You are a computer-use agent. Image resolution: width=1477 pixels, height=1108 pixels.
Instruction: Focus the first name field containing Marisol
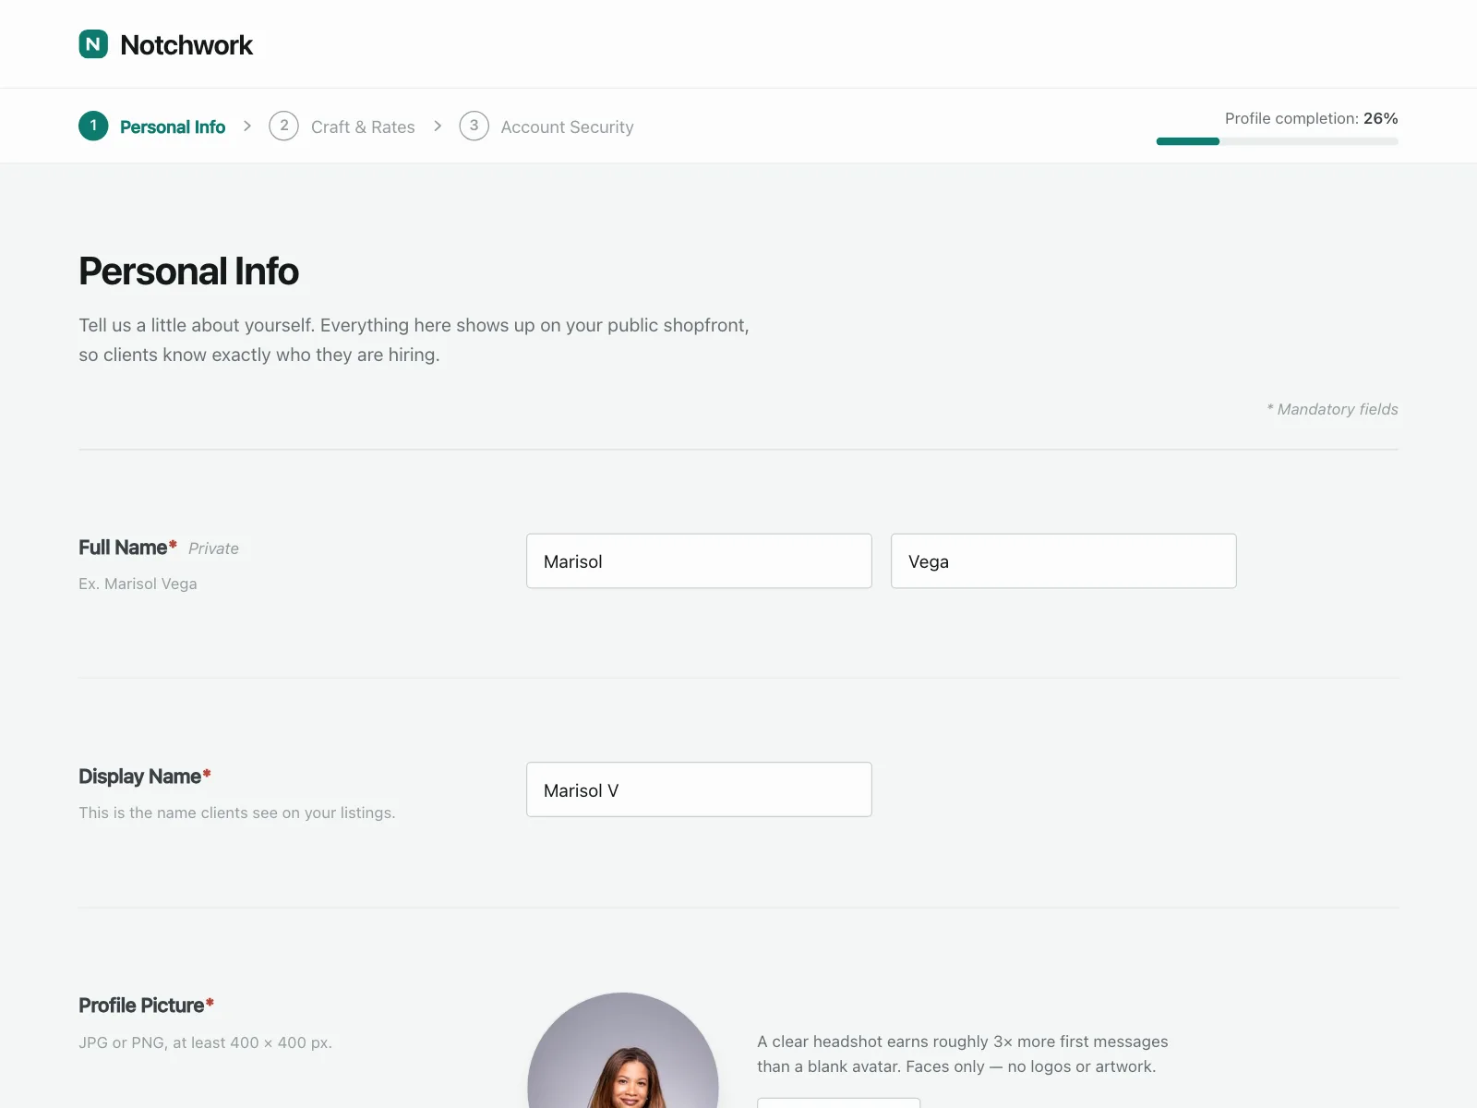tap(699, 560)
